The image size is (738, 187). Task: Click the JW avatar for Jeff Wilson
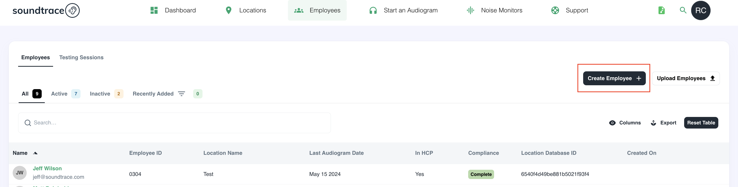pyautogui.click(x=20, y=173)
